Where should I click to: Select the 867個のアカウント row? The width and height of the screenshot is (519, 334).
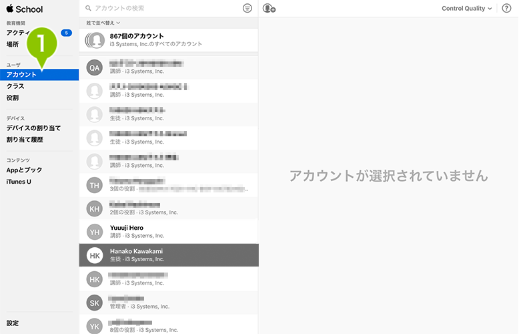pyautogui.click(x=169, y=40)
